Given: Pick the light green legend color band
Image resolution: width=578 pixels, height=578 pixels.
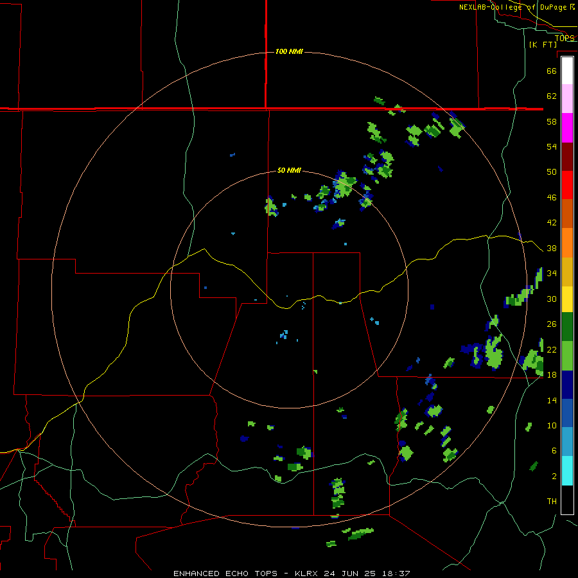Looking at the screenshot, I should (567, 356).
